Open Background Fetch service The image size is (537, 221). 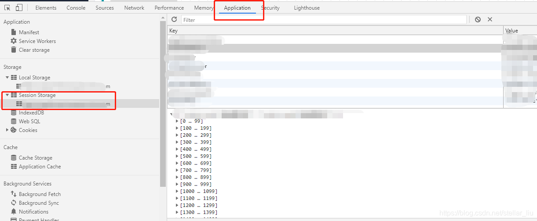coord(40,194)
